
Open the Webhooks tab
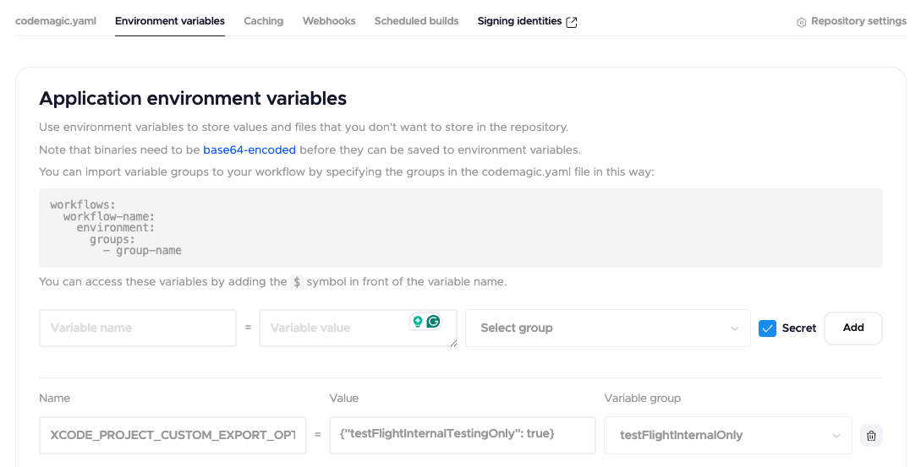(x=329, y=21)
